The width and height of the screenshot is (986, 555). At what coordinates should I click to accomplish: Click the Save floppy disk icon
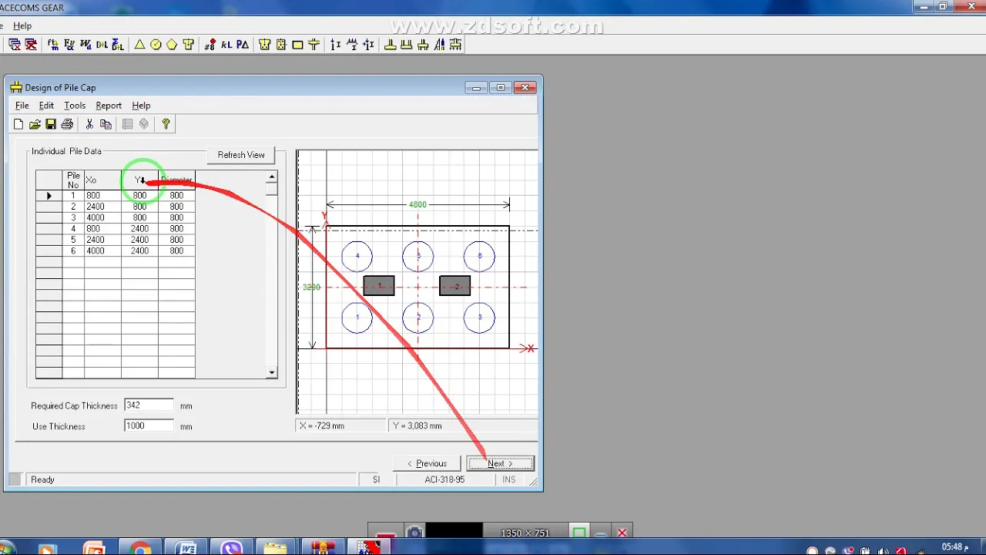click(x=51, y=124)
